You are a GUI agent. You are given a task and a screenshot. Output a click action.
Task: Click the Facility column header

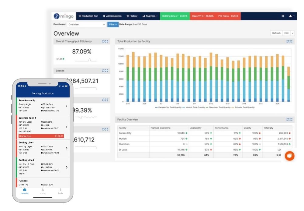(x=133, y=128)
